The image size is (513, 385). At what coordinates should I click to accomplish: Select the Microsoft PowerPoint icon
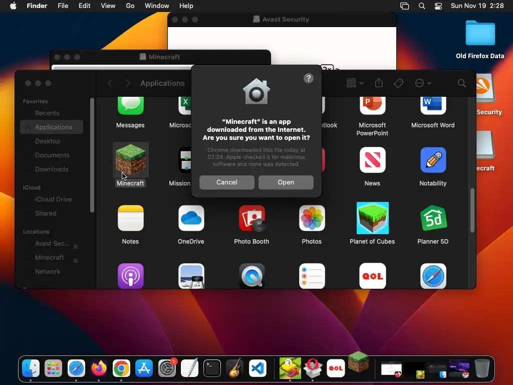(x=372, y=105)
